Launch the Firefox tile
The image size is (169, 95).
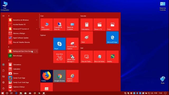coord(46,76)
